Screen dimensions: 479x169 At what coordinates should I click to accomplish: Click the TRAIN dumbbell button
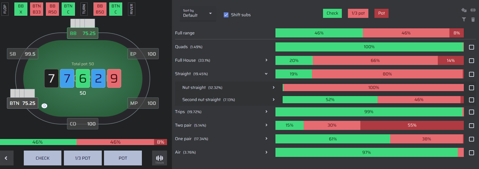160,158
